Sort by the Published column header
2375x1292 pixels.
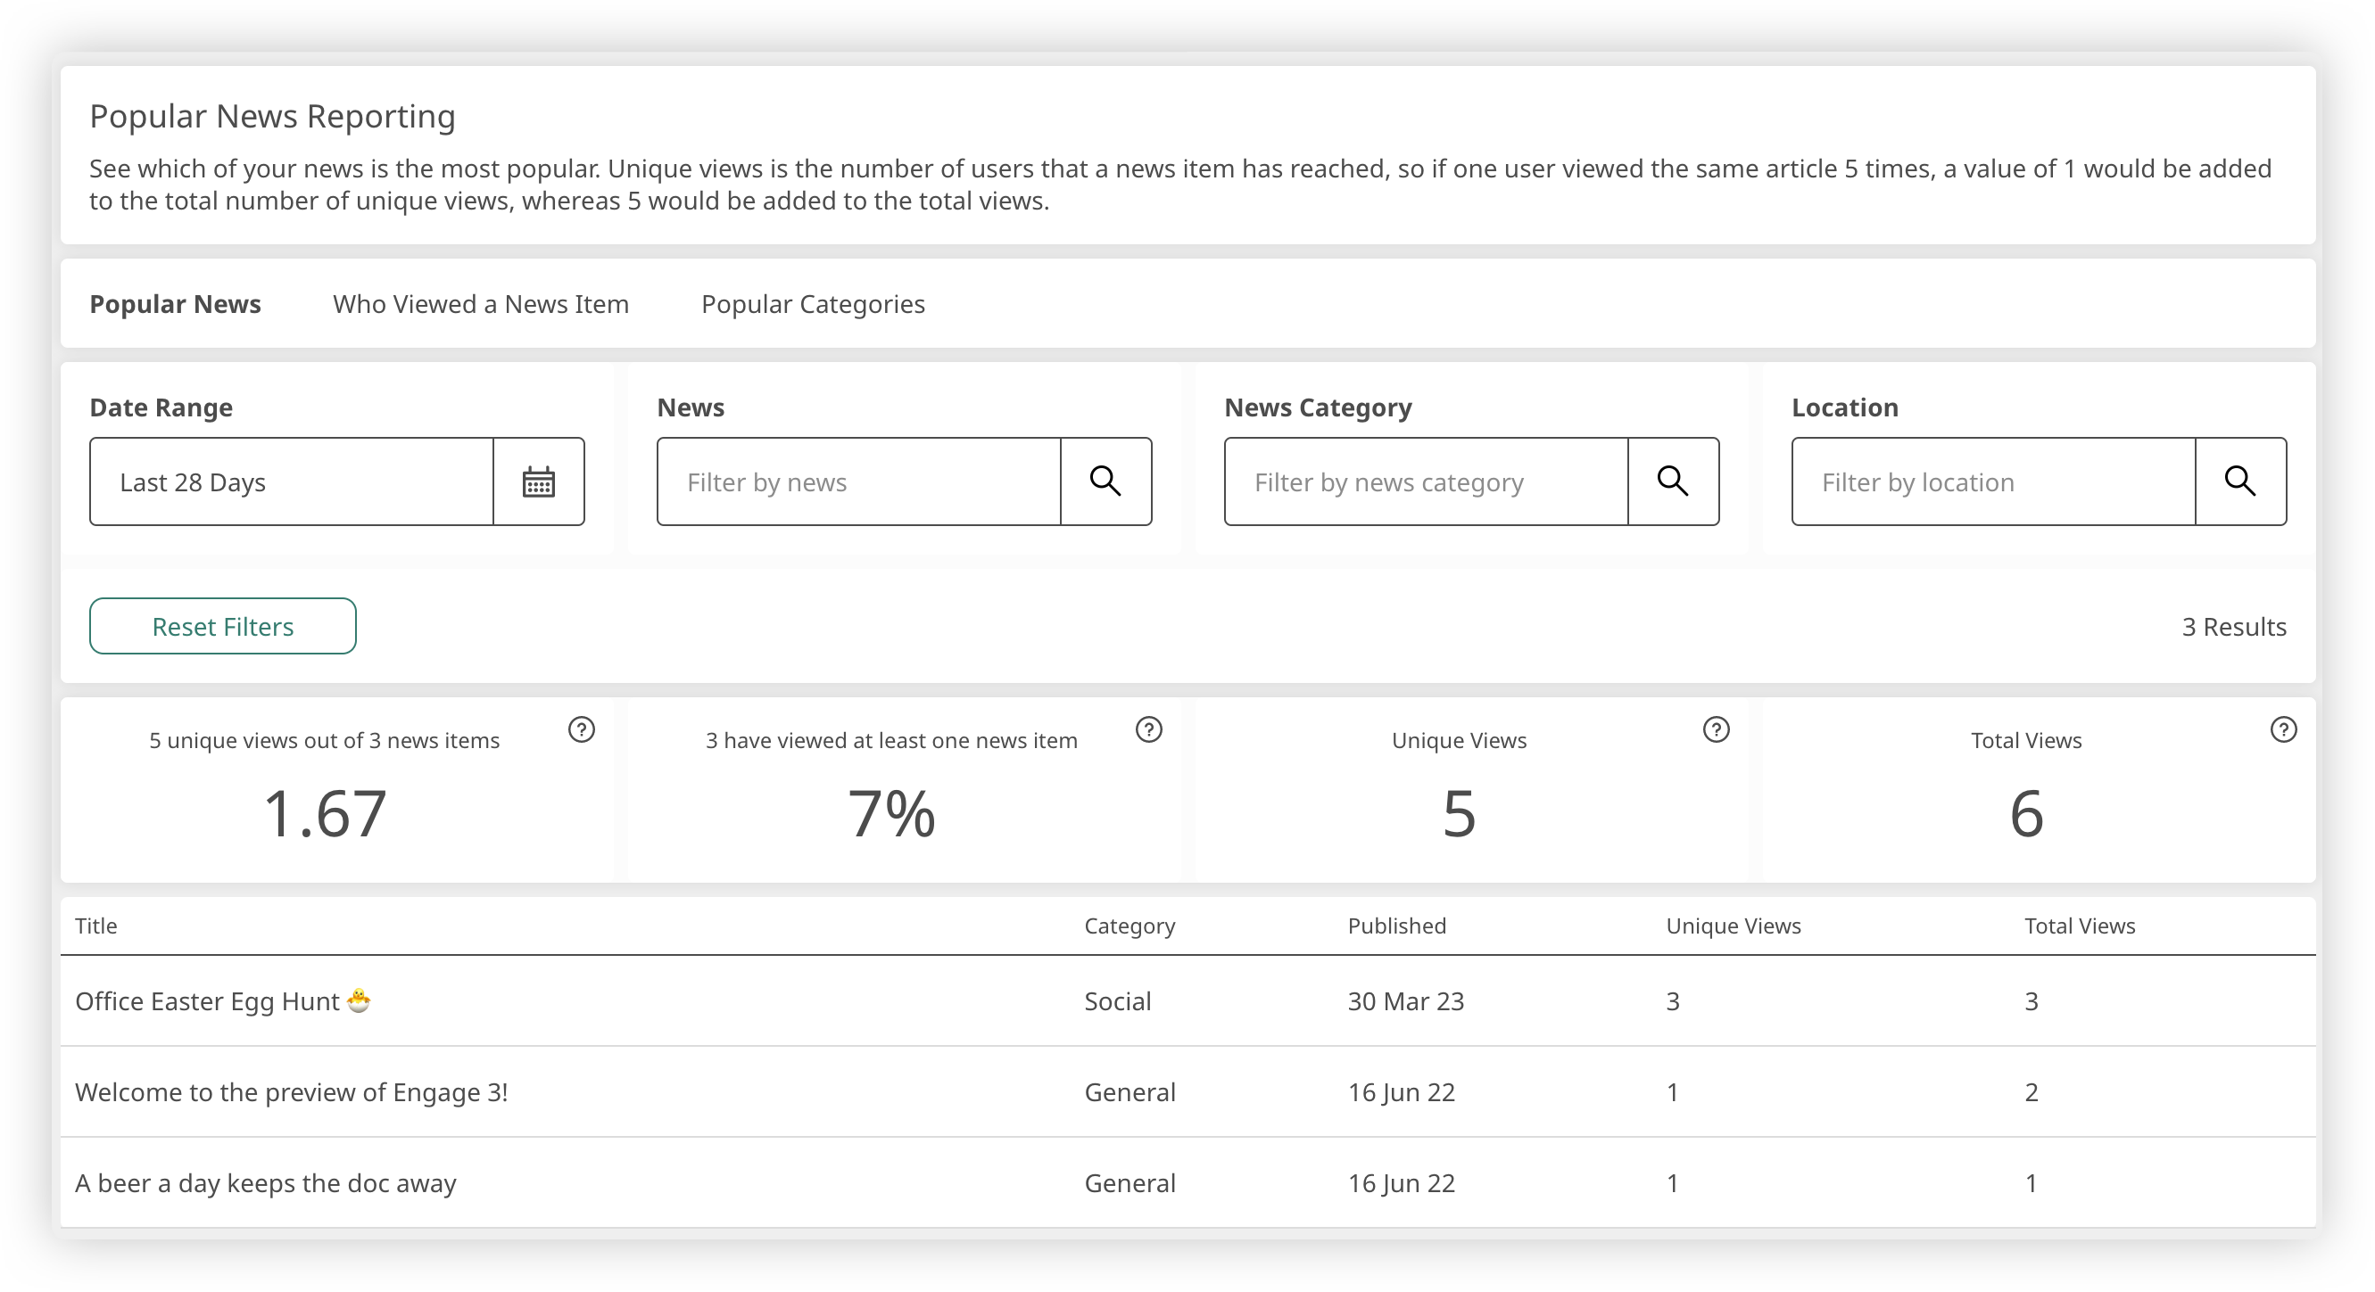1396,926
